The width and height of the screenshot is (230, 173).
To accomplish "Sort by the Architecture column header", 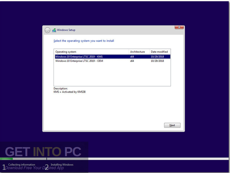I will (137, 52).
